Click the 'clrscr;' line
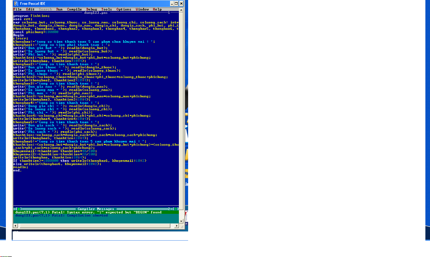 click(x=21, y=39)
